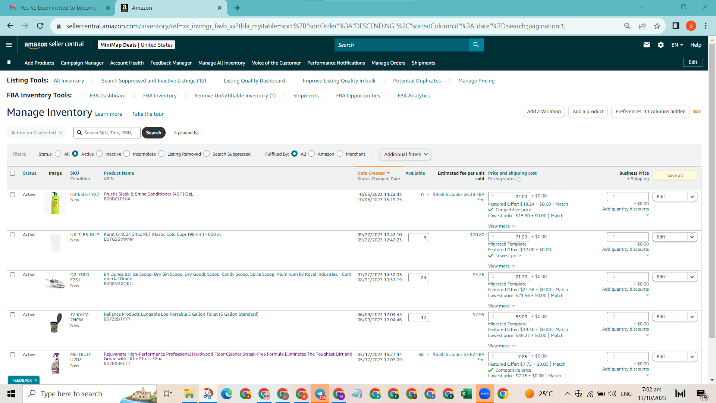Expand View more under Karat cups pricing
Image resolution: width=716 pixels, height=403 pixels.
click(502, 266)
